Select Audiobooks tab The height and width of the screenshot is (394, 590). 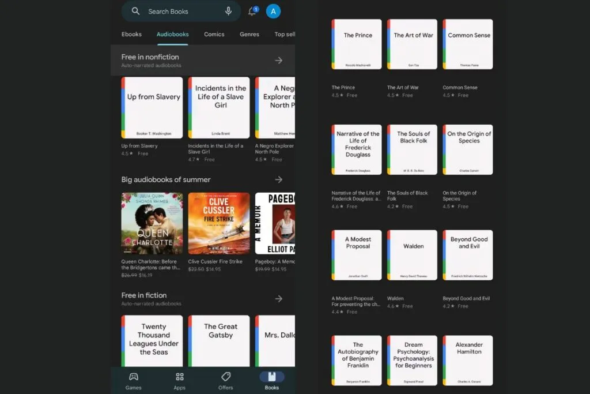[x=173, y=34]
